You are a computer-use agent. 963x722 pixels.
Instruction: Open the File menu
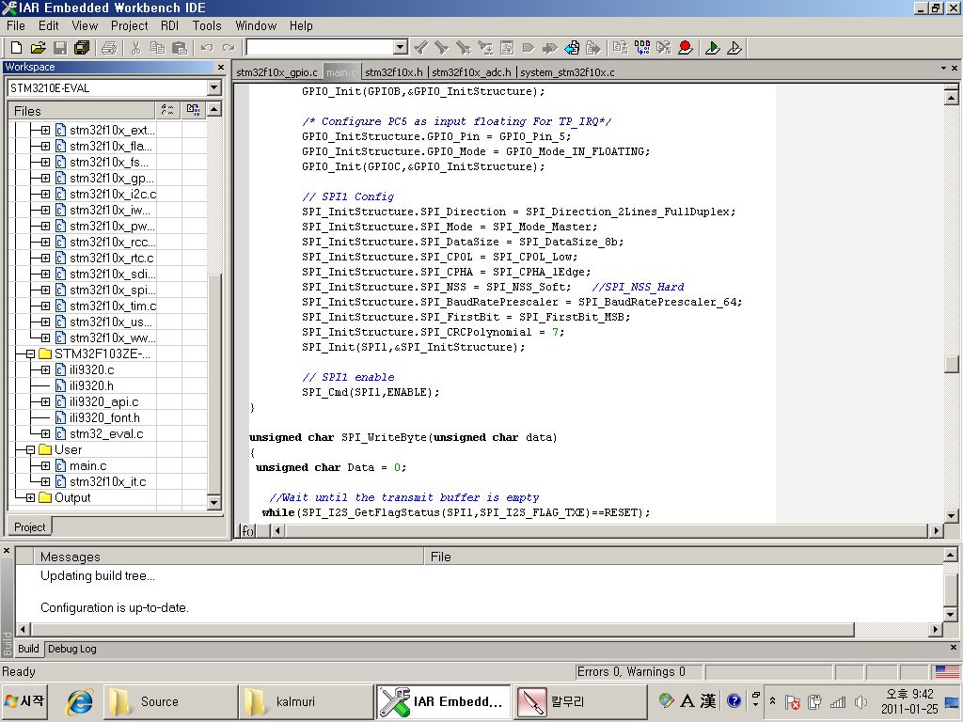(x=16, y=25)
